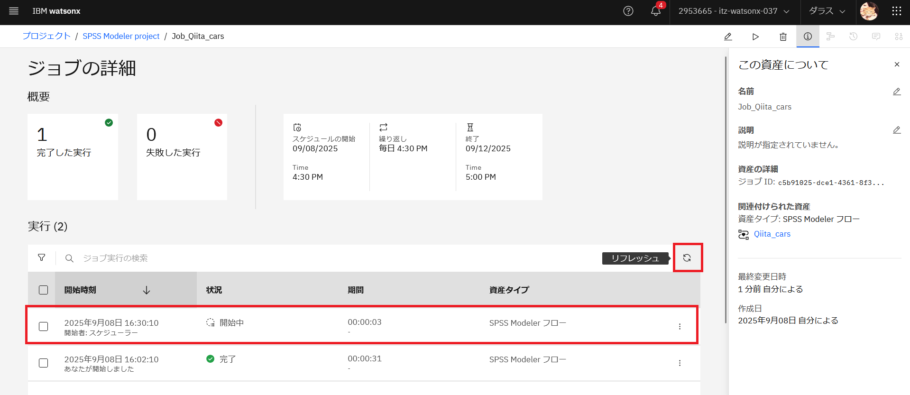
Task: Select the 2025年9月08日 16:30:10 run checkbox
Action: pos(43,326)
